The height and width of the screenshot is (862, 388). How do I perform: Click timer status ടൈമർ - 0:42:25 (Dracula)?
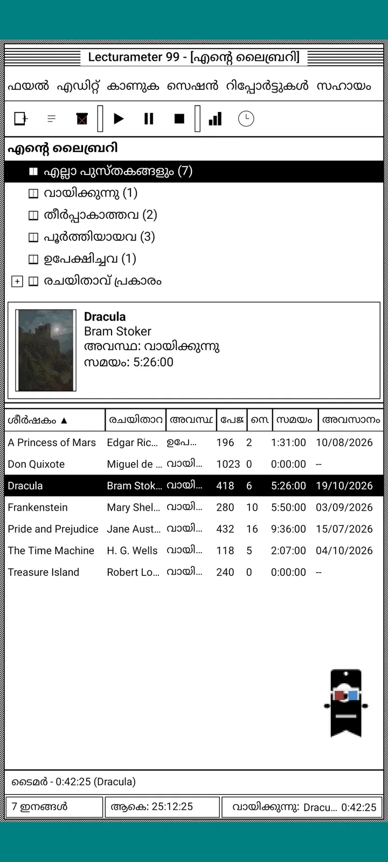[74, 782]
